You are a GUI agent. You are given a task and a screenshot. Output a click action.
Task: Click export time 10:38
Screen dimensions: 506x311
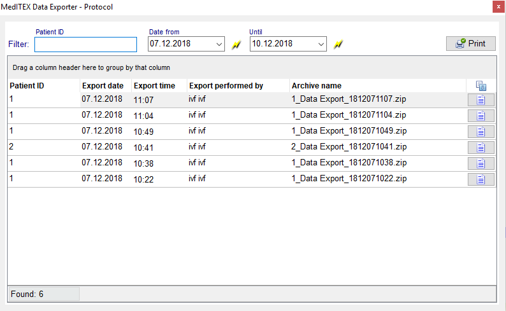(143, 163)
